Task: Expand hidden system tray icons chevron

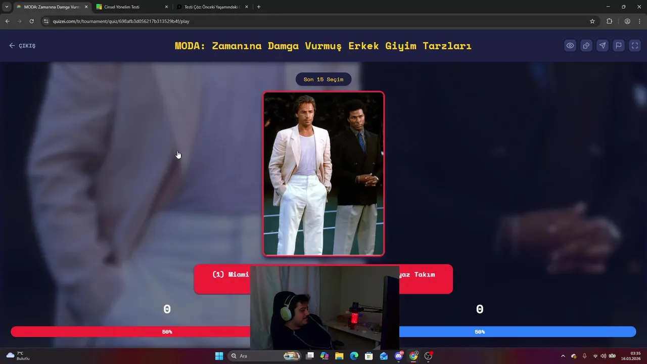Action: pyautogui.click(x=563, y=356)
